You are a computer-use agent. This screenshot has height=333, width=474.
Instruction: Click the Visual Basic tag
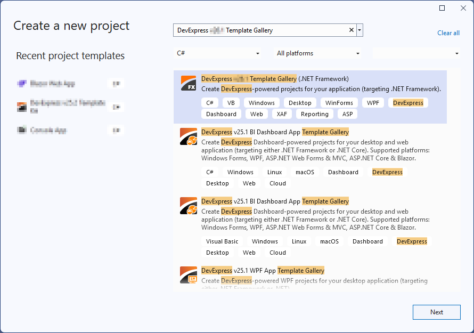(222, 241)
